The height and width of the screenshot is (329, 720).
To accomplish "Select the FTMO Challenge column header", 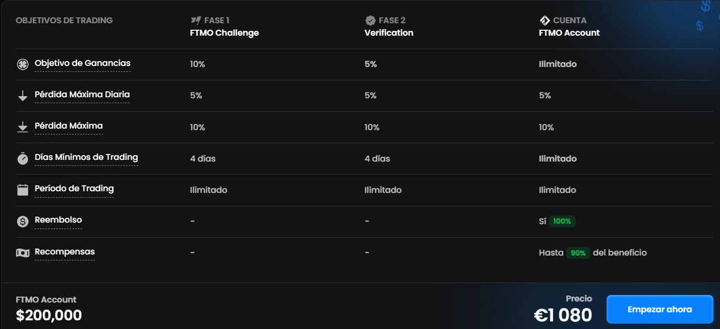I will 224,33.
